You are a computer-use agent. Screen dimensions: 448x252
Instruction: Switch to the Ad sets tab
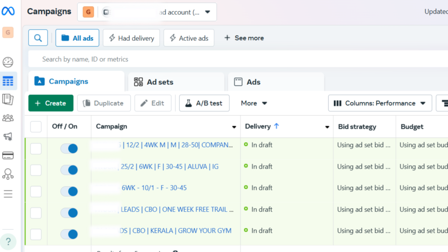pos(176,82)
